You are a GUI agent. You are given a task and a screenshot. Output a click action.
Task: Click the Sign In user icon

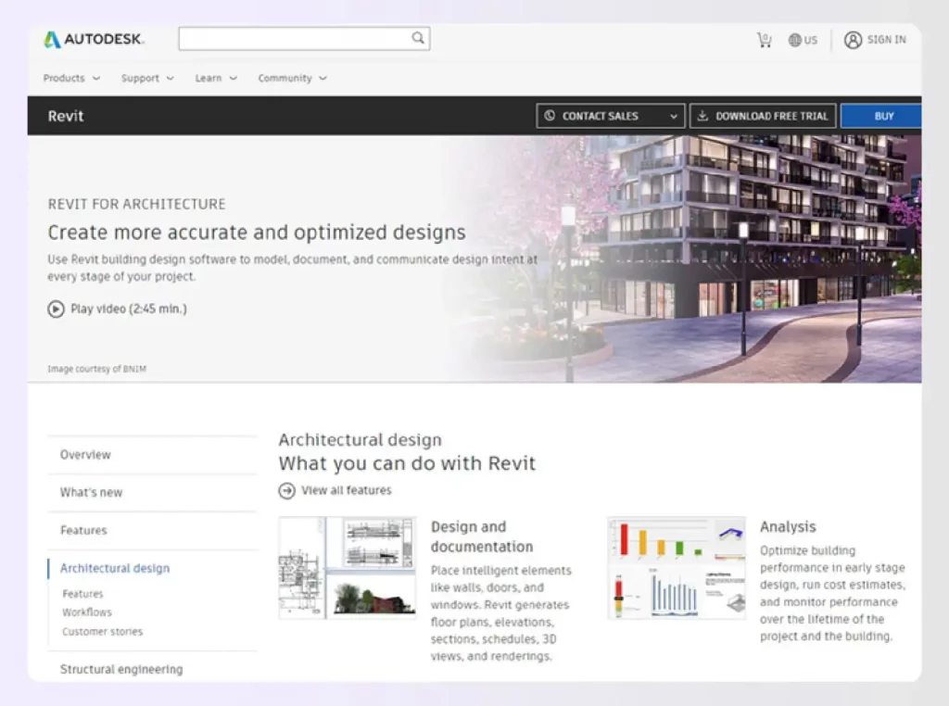853,40
